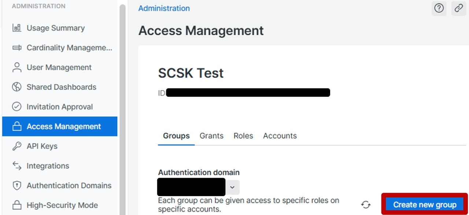469x215 pixels.
Task: Click the Invitation Approval checkmark icon
Action: tap(17, 107)
